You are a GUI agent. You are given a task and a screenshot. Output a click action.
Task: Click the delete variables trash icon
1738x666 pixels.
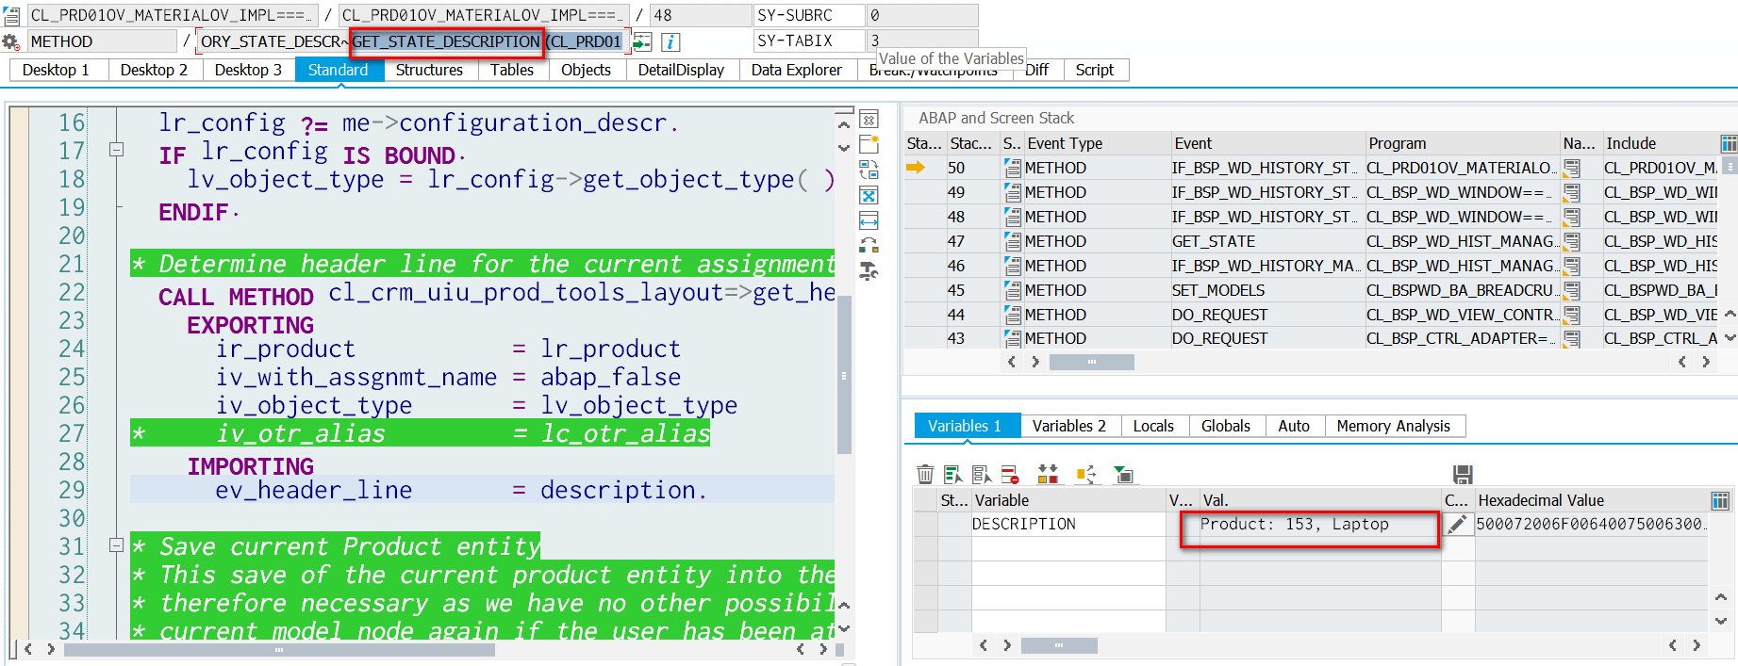click(925, 474)
